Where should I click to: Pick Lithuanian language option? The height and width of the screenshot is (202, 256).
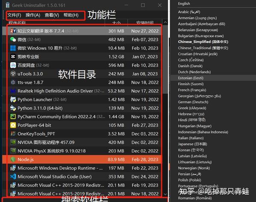tap(195, 162)
